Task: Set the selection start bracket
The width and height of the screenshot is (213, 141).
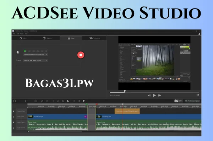Action: 74,101
